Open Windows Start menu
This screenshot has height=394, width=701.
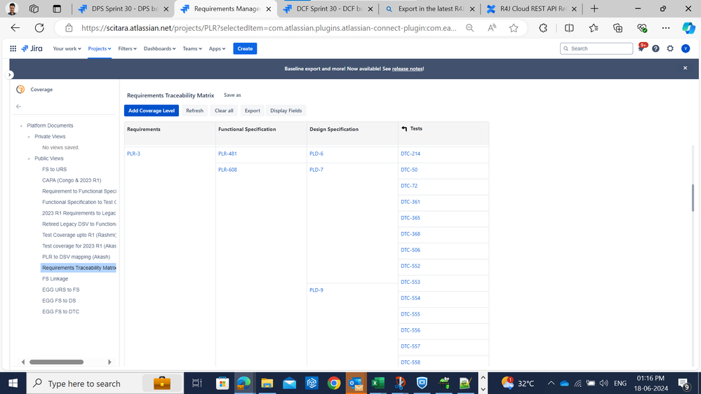tap(13, 383)
